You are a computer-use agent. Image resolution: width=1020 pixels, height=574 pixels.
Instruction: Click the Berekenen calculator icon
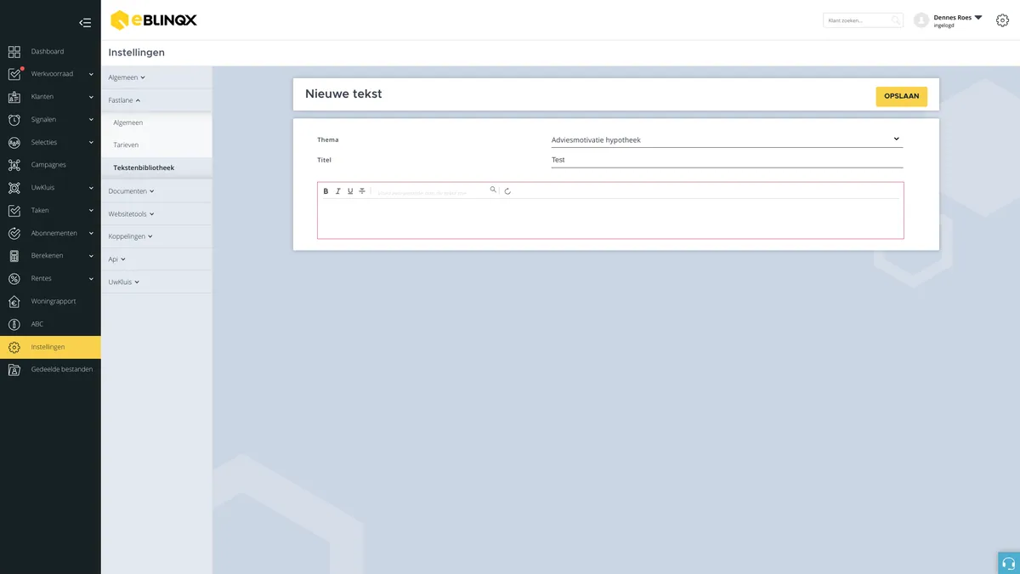pos(14,256)
